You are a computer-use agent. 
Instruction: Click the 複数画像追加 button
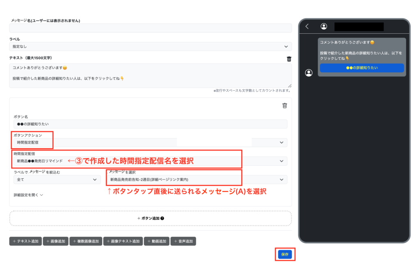click(86, 241)
